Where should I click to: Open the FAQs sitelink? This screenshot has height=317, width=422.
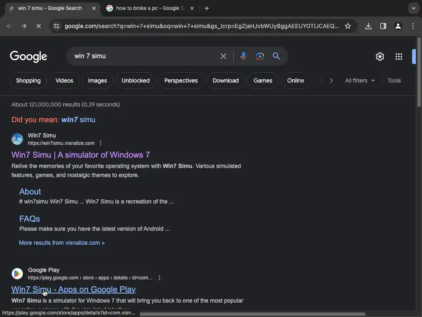pos(30,219)
